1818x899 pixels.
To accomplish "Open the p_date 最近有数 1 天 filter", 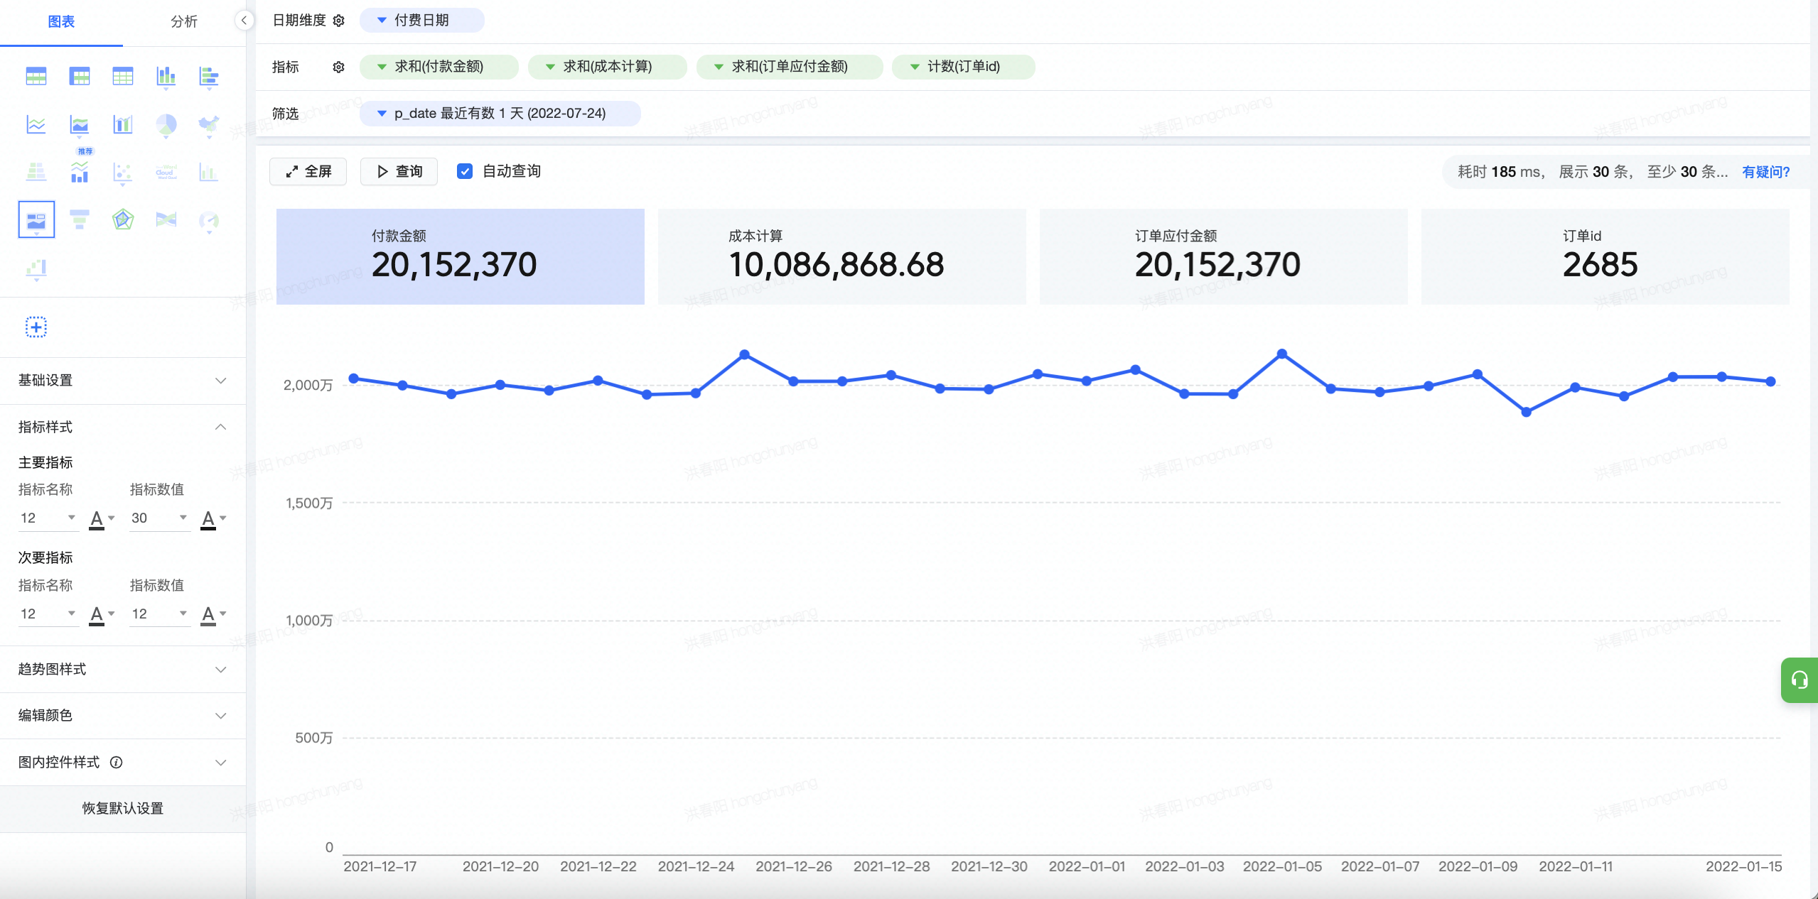I will [x=500, y=114].
